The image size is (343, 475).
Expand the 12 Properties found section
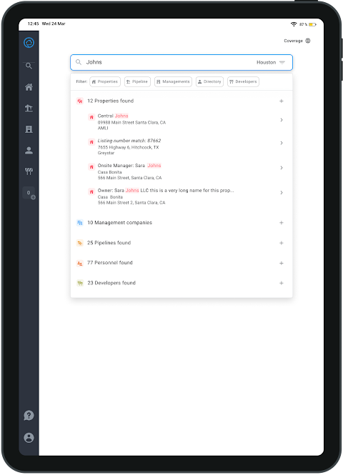pyautogui.click(x=281, y=101)
